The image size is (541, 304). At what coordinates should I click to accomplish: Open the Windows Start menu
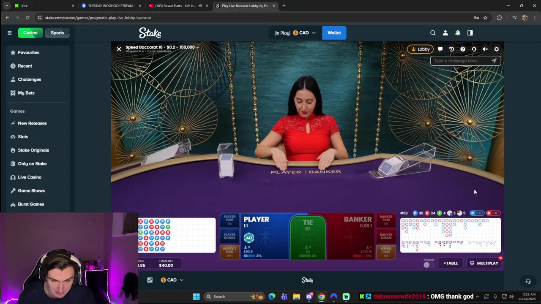(197, 296)
